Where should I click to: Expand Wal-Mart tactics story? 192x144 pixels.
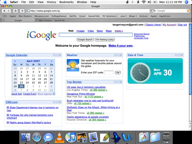pyautogui.click(x=8, y=122)
